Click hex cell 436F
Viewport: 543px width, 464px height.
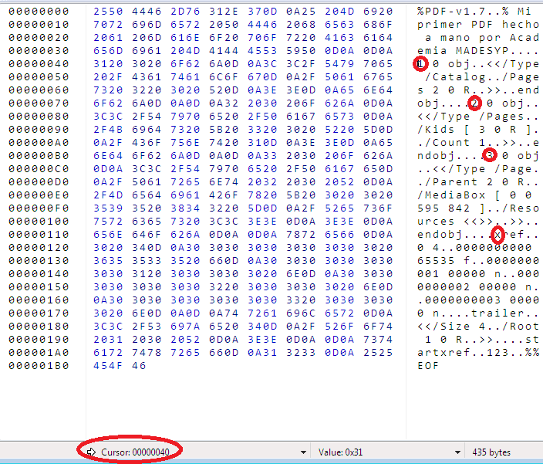[147, 143]
